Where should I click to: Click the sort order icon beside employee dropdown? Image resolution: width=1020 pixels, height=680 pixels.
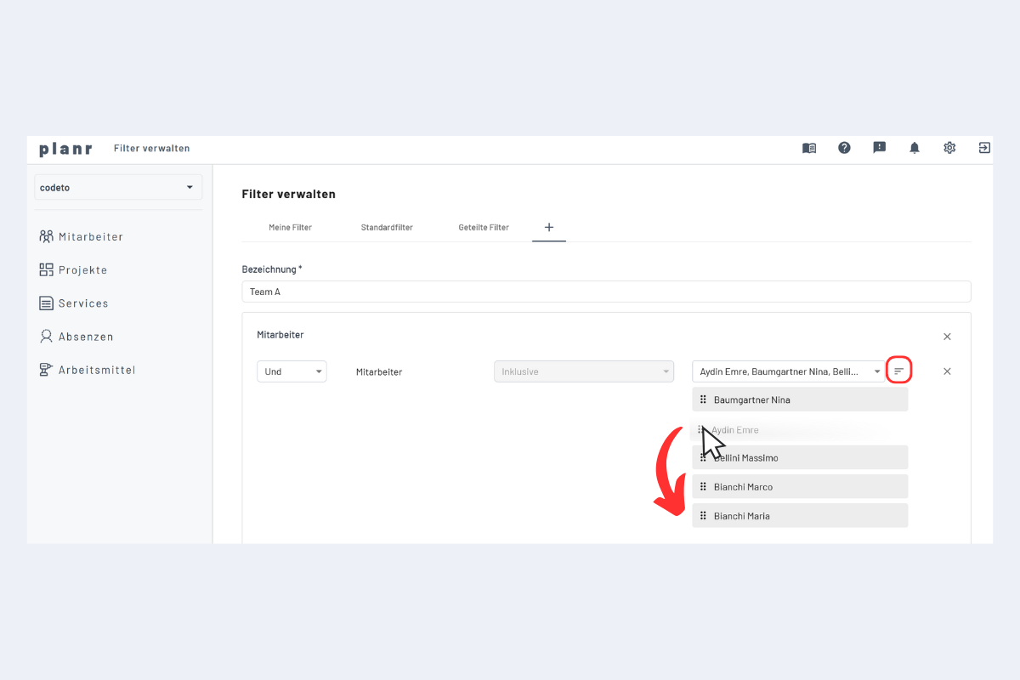(x=898, y=371)
